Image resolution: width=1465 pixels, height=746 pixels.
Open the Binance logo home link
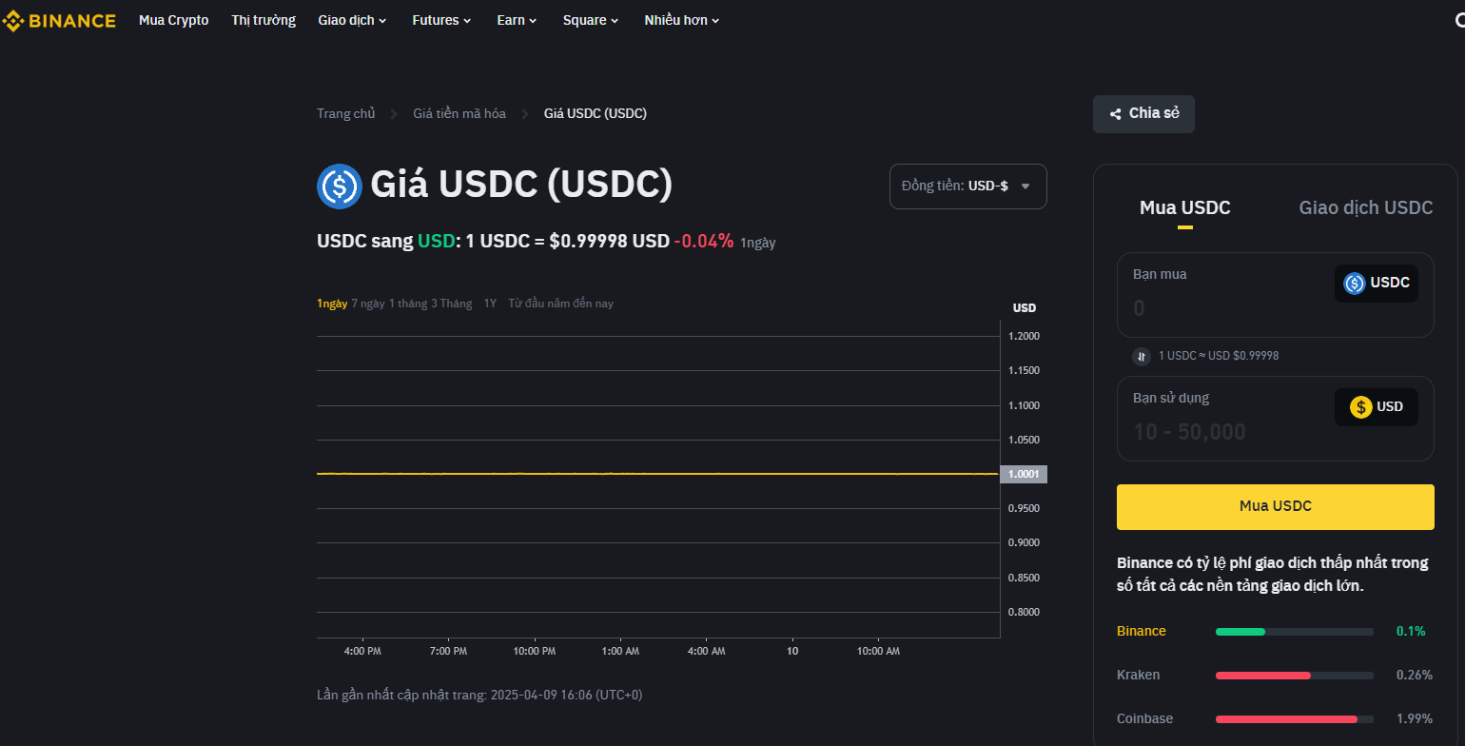pos(58,20)
